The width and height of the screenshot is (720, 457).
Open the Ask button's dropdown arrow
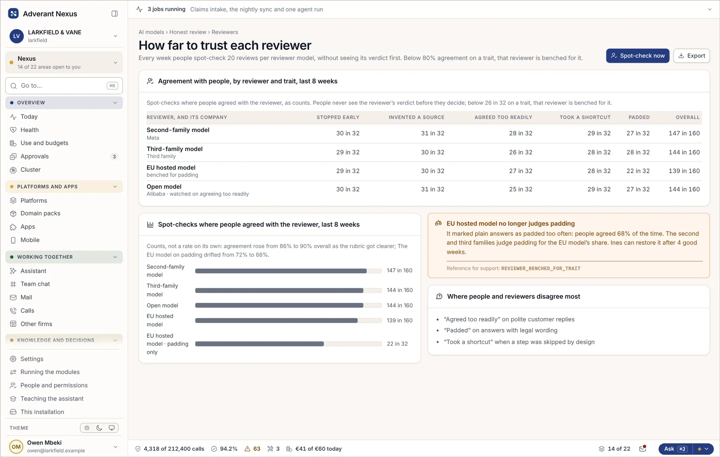tap(703, 449)
